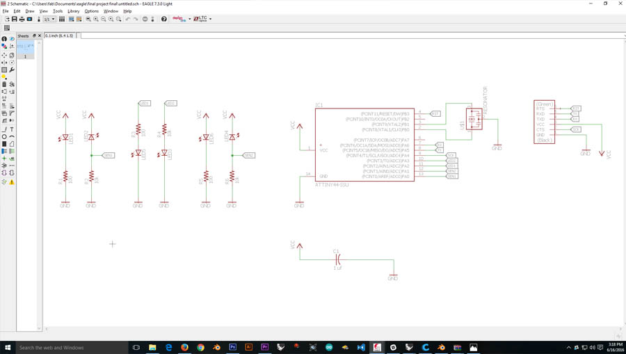Select the Polygon tool
Screen dimensions: 626x354
[x=12, y=144]
